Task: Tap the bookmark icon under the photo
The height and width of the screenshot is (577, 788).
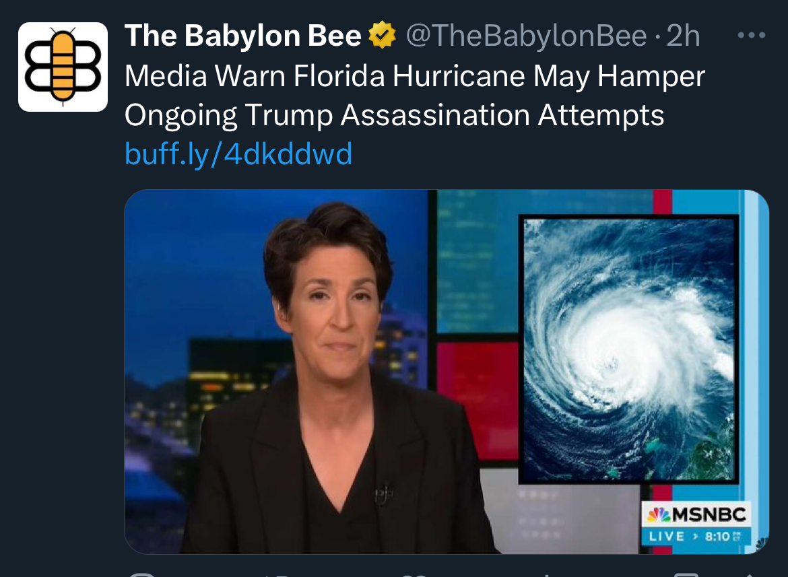Action: coord(686,574)
